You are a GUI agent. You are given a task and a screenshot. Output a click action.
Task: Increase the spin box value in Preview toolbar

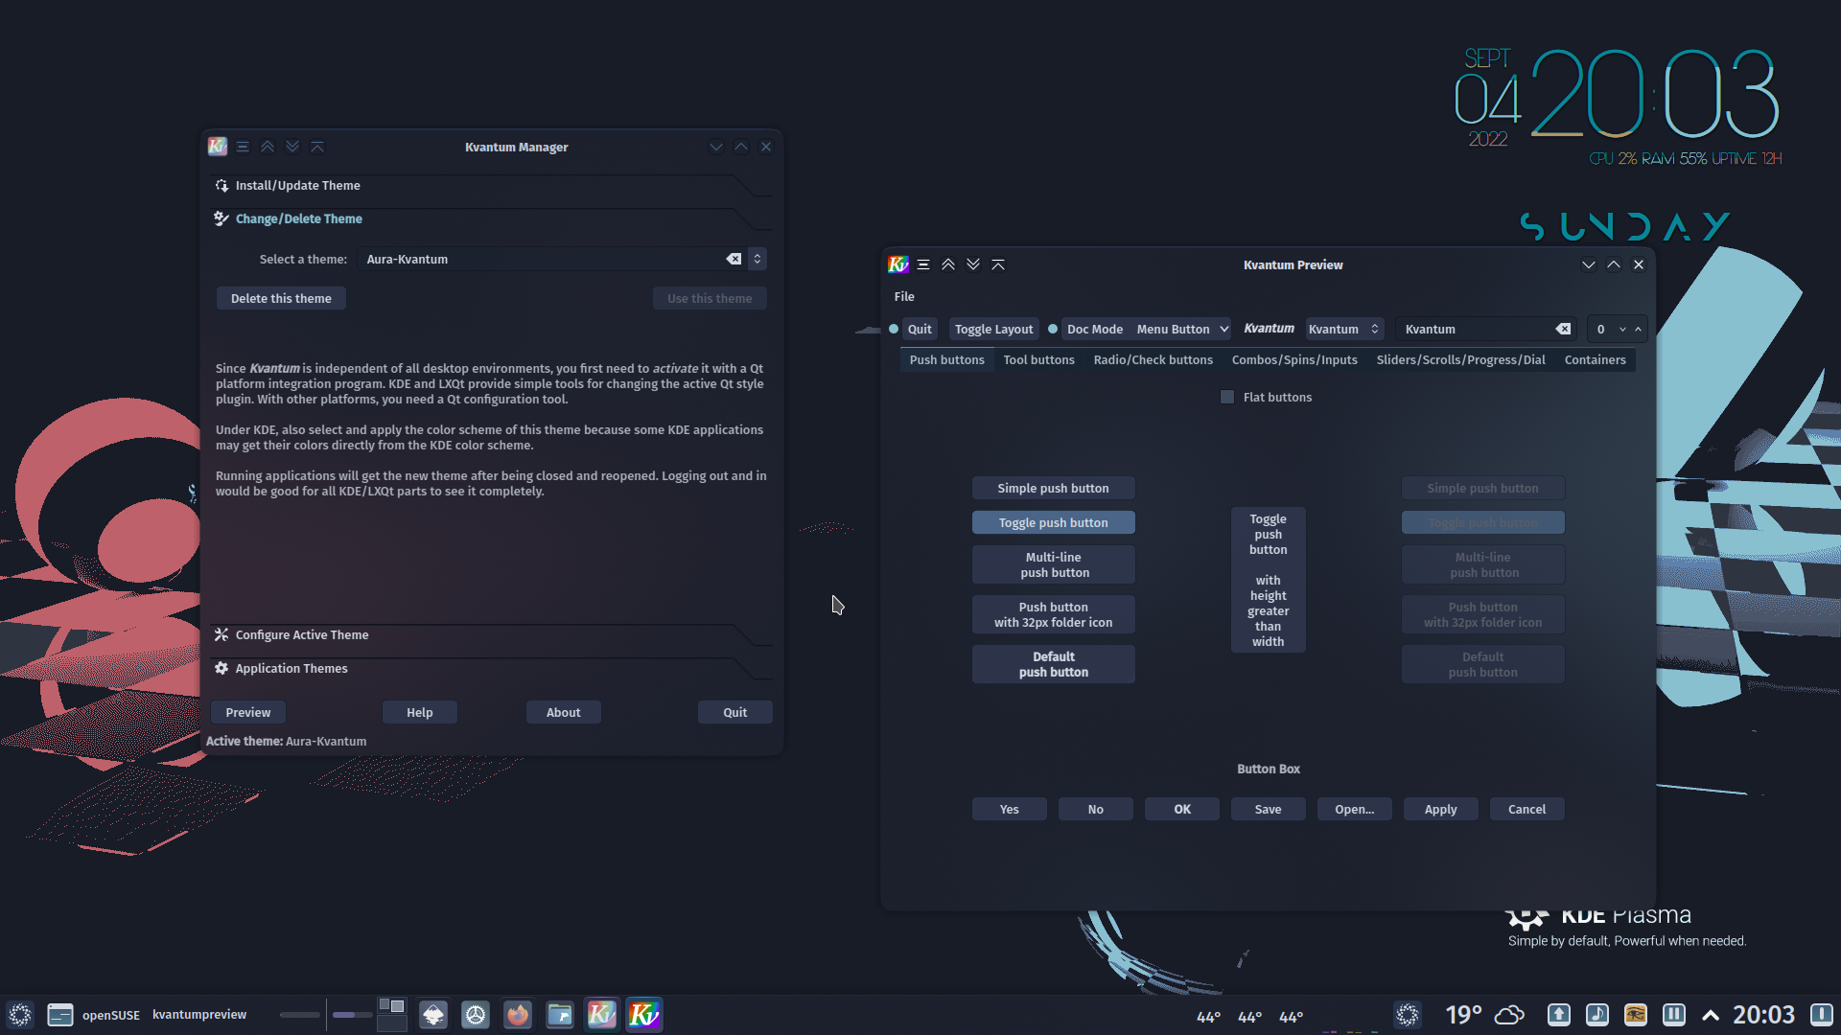pyautogui.click(x=1638, y=329)
